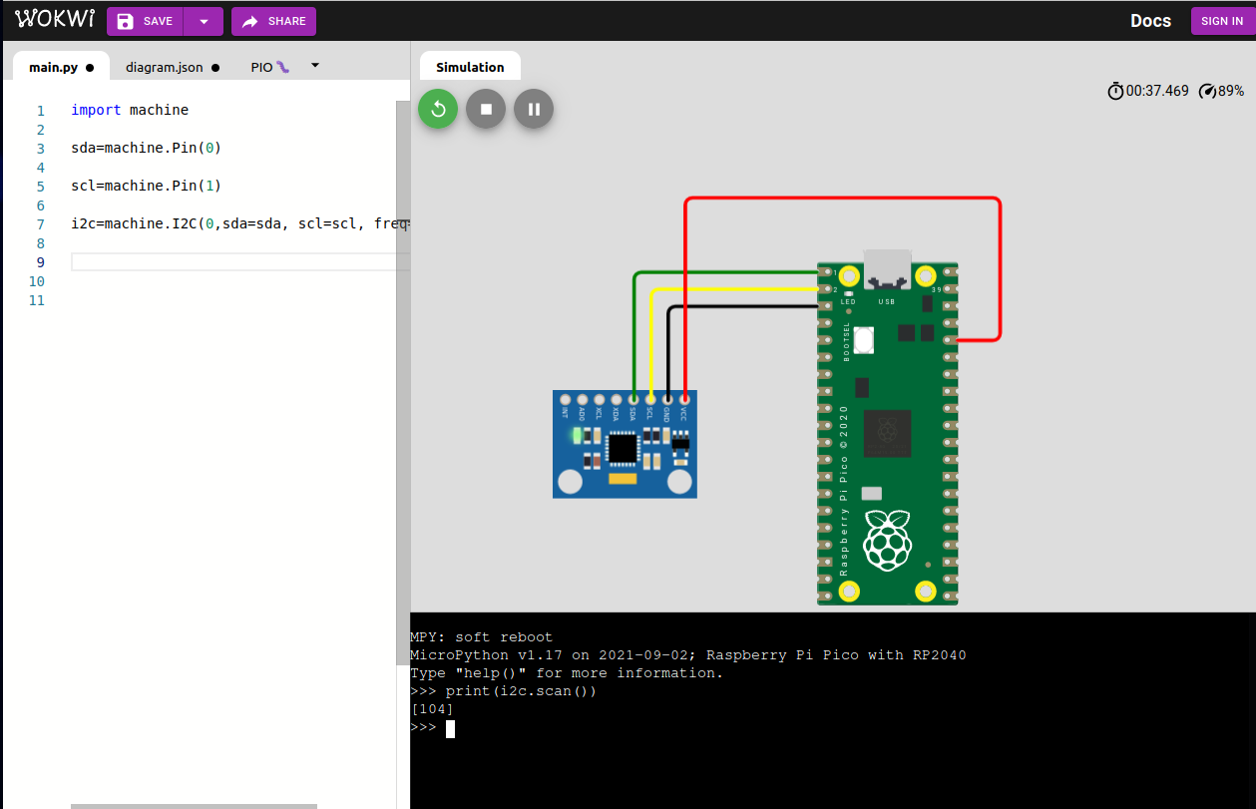Click the 'MPY: soft reboot' terminal line

click(x=481, y=637)
